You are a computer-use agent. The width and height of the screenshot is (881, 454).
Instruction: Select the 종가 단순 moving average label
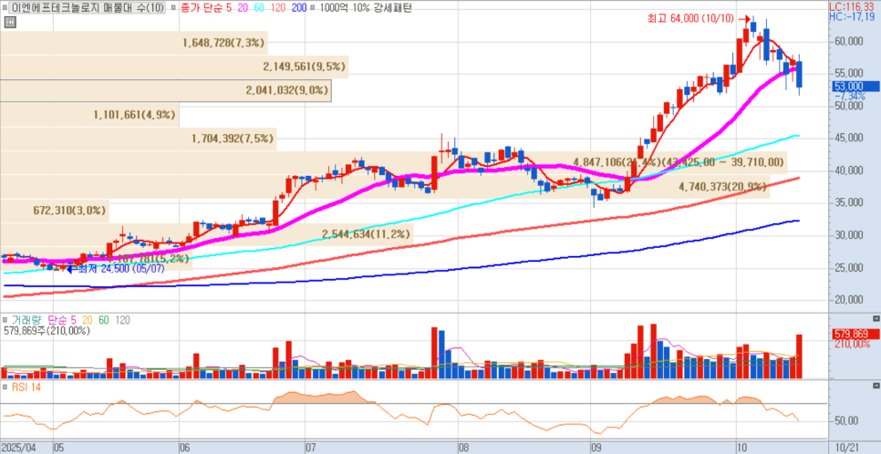[200, 9]
